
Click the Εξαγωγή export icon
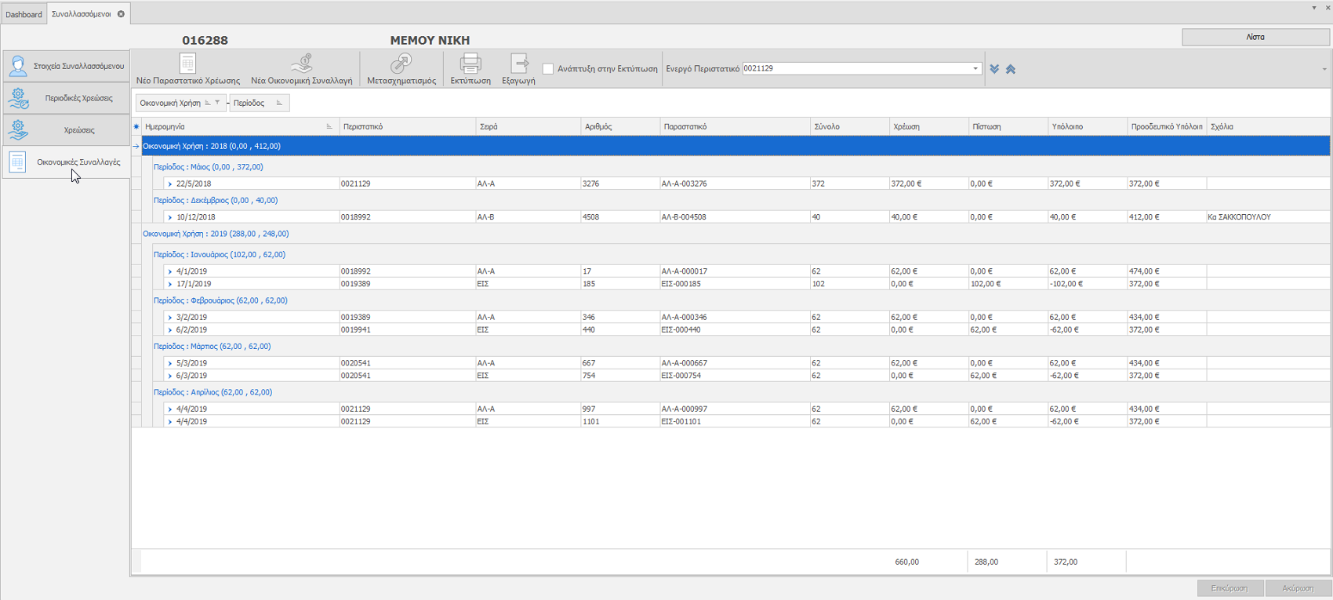click(518, 64)
